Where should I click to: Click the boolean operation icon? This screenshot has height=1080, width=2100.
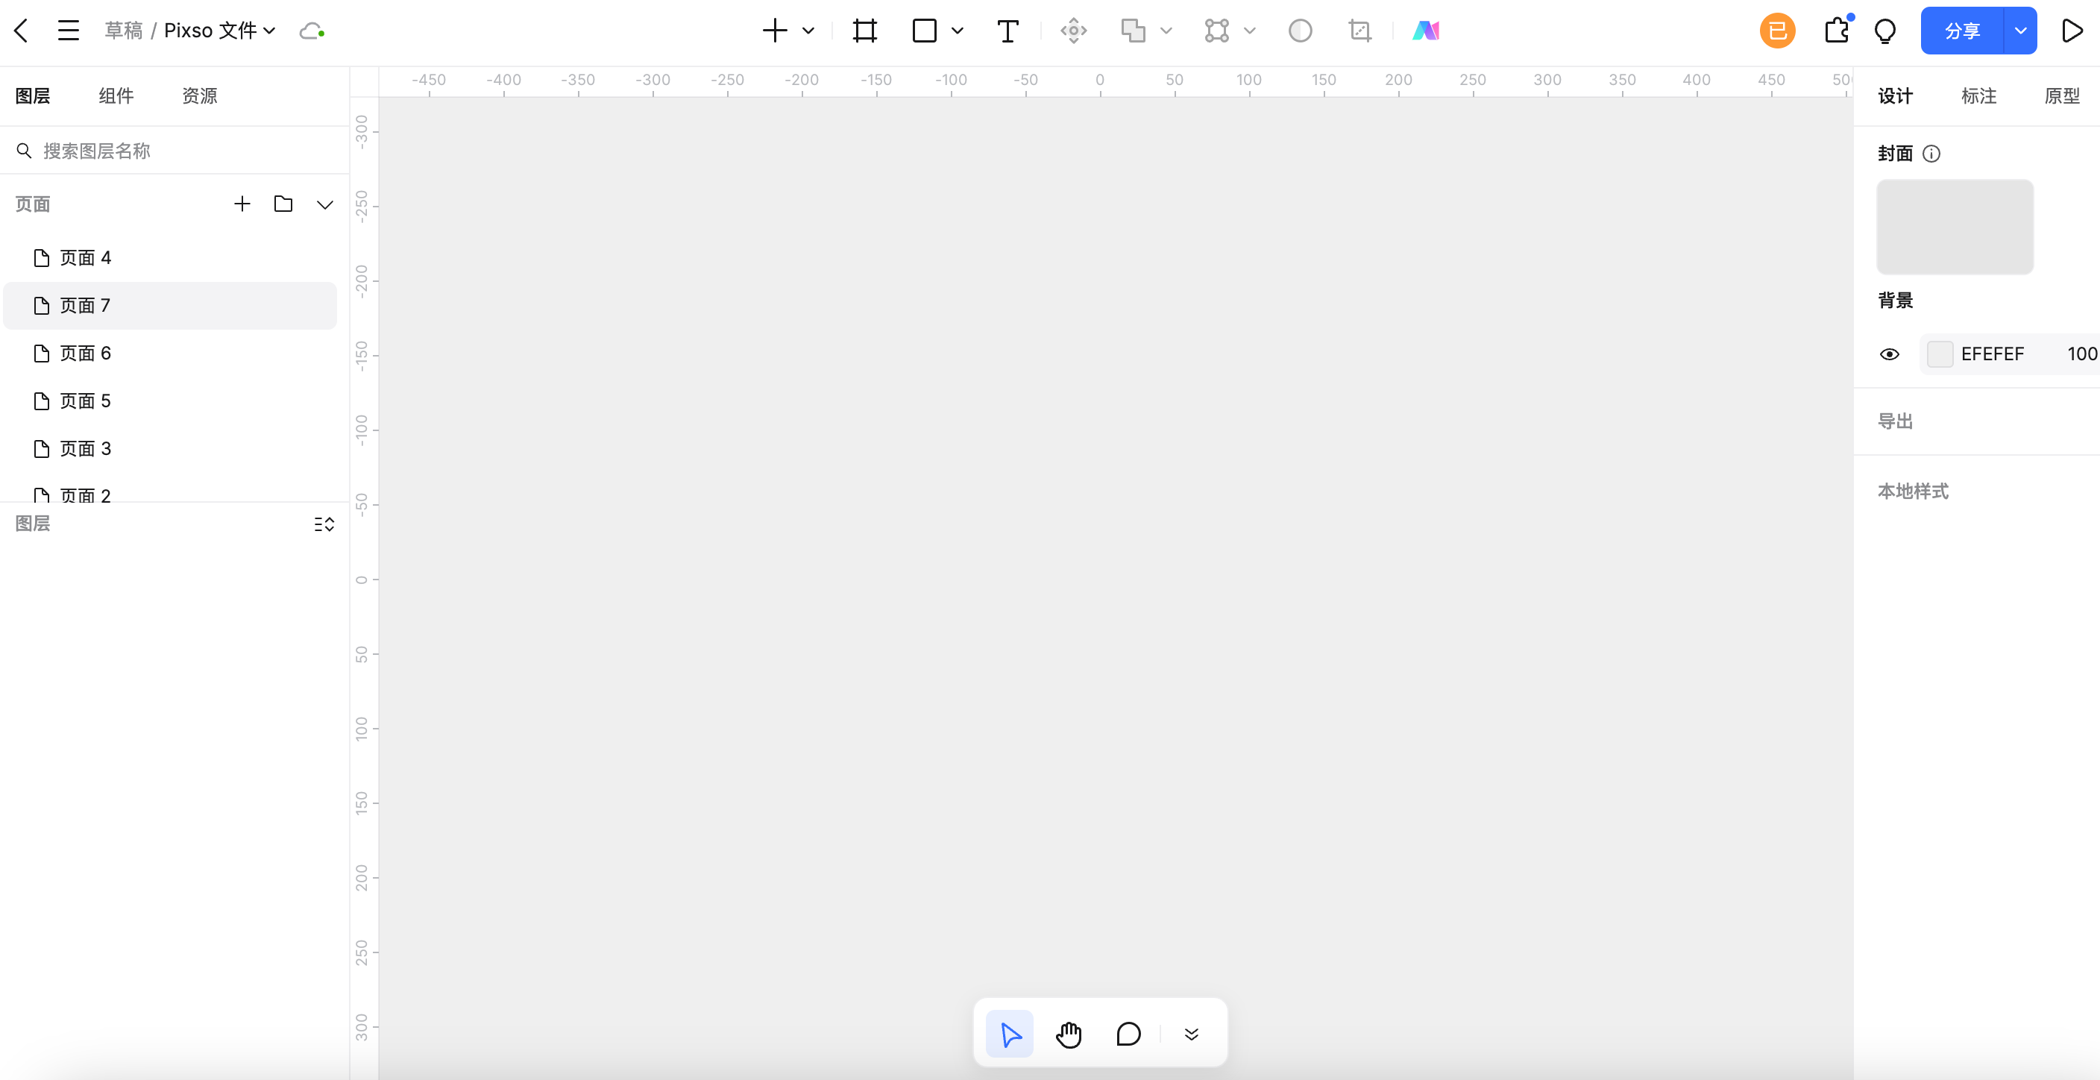(1134, 31)
